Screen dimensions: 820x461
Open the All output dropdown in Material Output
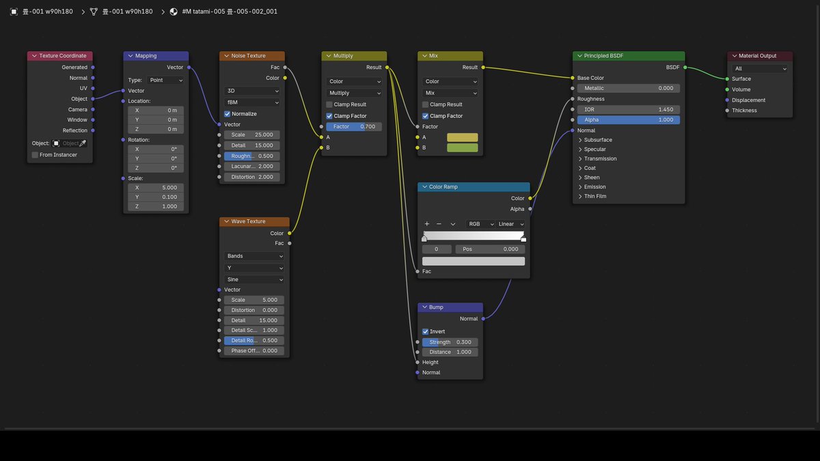(760, 68)
